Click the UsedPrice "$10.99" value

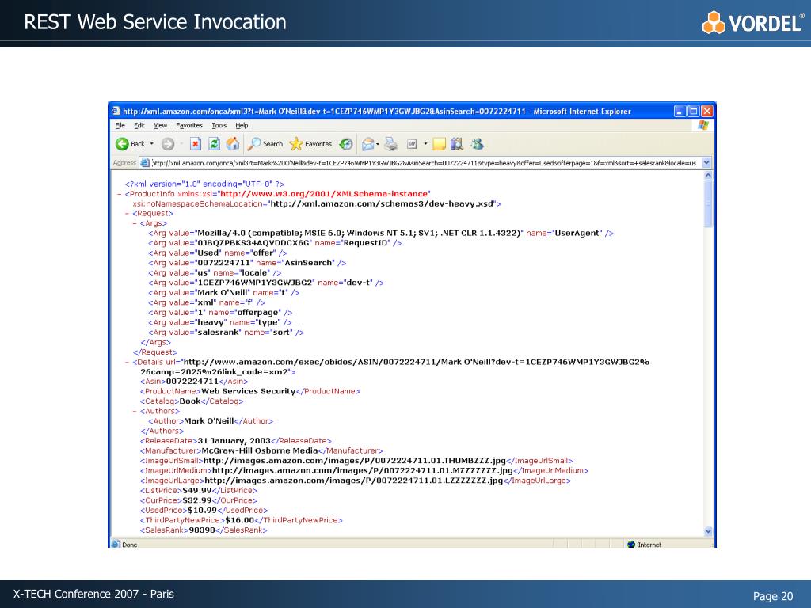coord(202,511)
